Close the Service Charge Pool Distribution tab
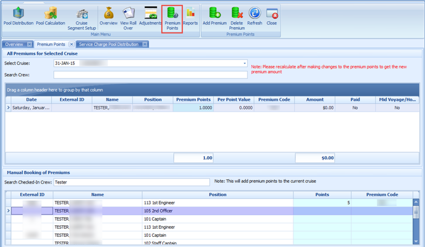The height and width of the screenshot is (247, 425). (x=145, y=44)
